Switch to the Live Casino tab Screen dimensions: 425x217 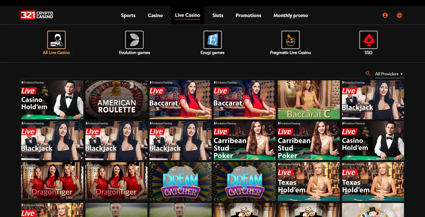point(187,15)
